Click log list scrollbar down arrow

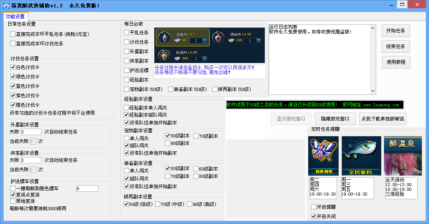pos(373,91)
